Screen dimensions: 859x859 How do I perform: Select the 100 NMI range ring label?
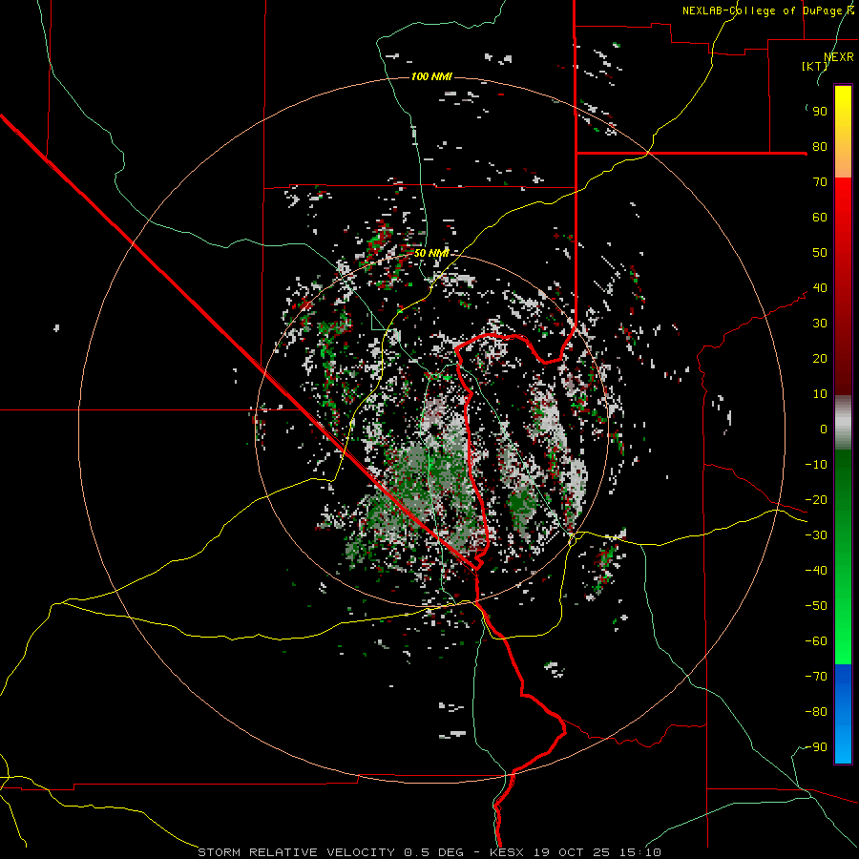coord(431,76)
